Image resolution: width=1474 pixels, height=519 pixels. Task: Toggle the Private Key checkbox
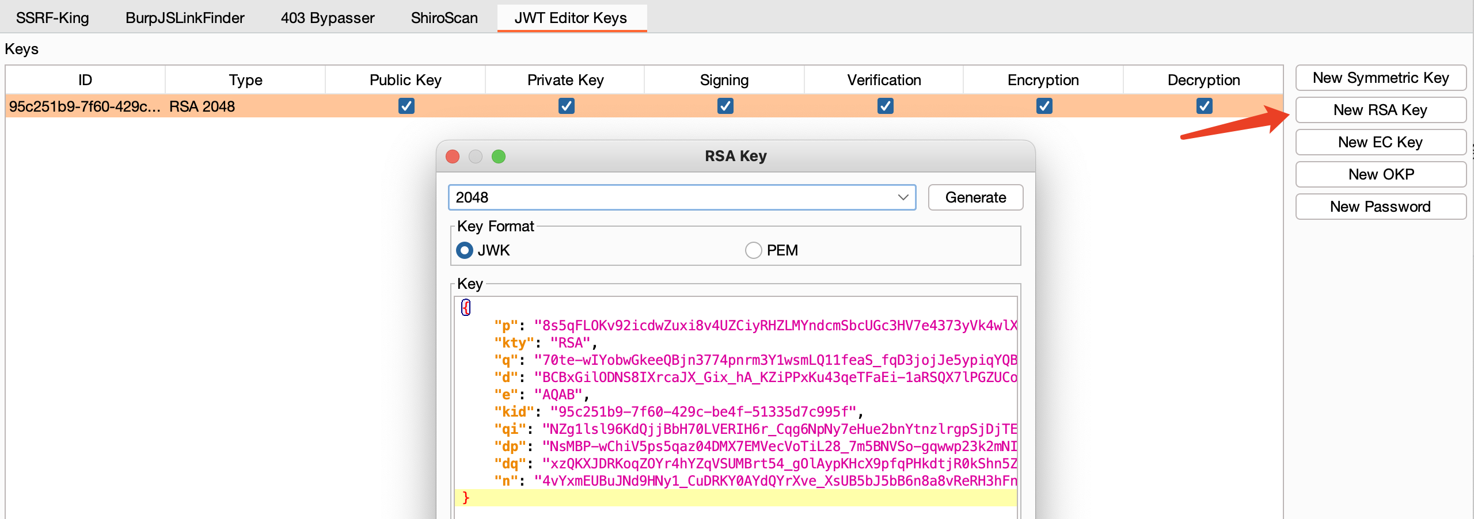pyautogui.click(x=566, y=106)
